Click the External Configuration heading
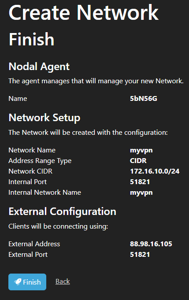 coord(63,211)
